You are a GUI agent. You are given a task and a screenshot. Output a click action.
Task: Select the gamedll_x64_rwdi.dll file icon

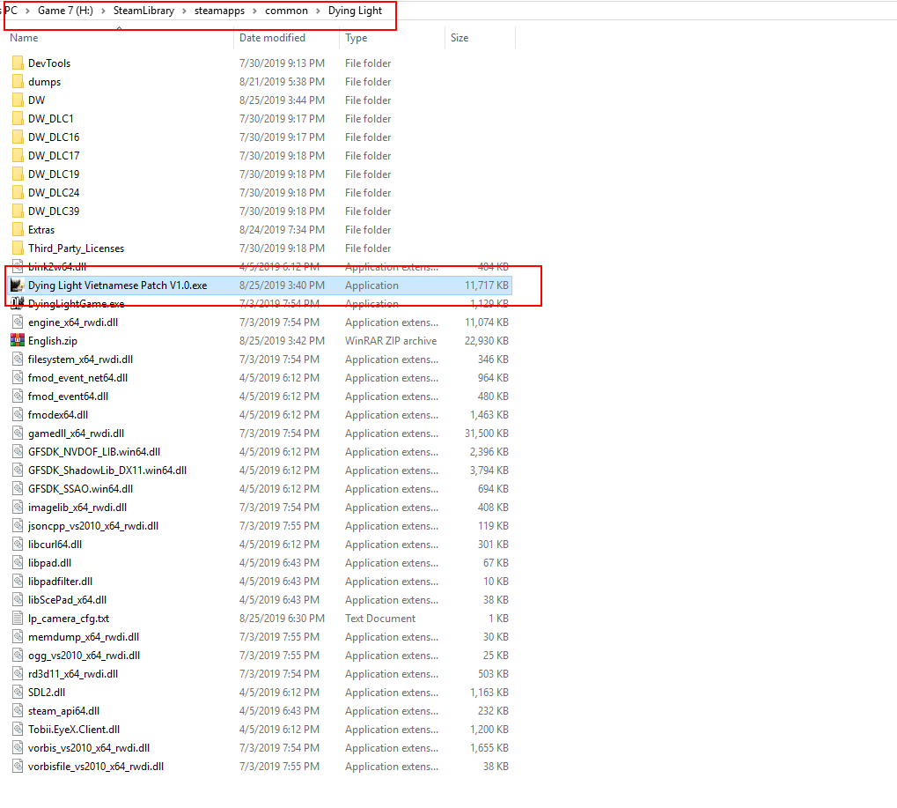click(x=18, y=434)
